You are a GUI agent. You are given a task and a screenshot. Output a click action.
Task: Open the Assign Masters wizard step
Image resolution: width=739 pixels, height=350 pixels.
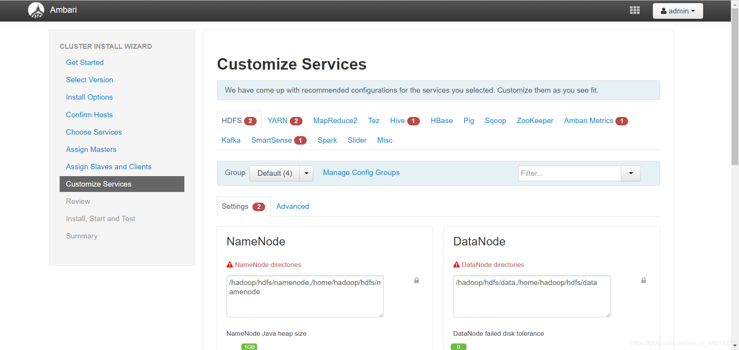(x=91, y=150)
